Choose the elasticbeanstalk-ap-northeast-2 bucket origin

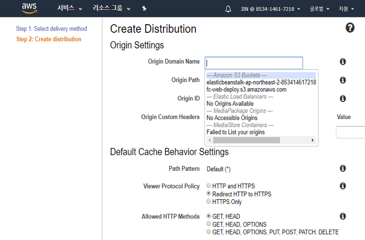[261, 82]
